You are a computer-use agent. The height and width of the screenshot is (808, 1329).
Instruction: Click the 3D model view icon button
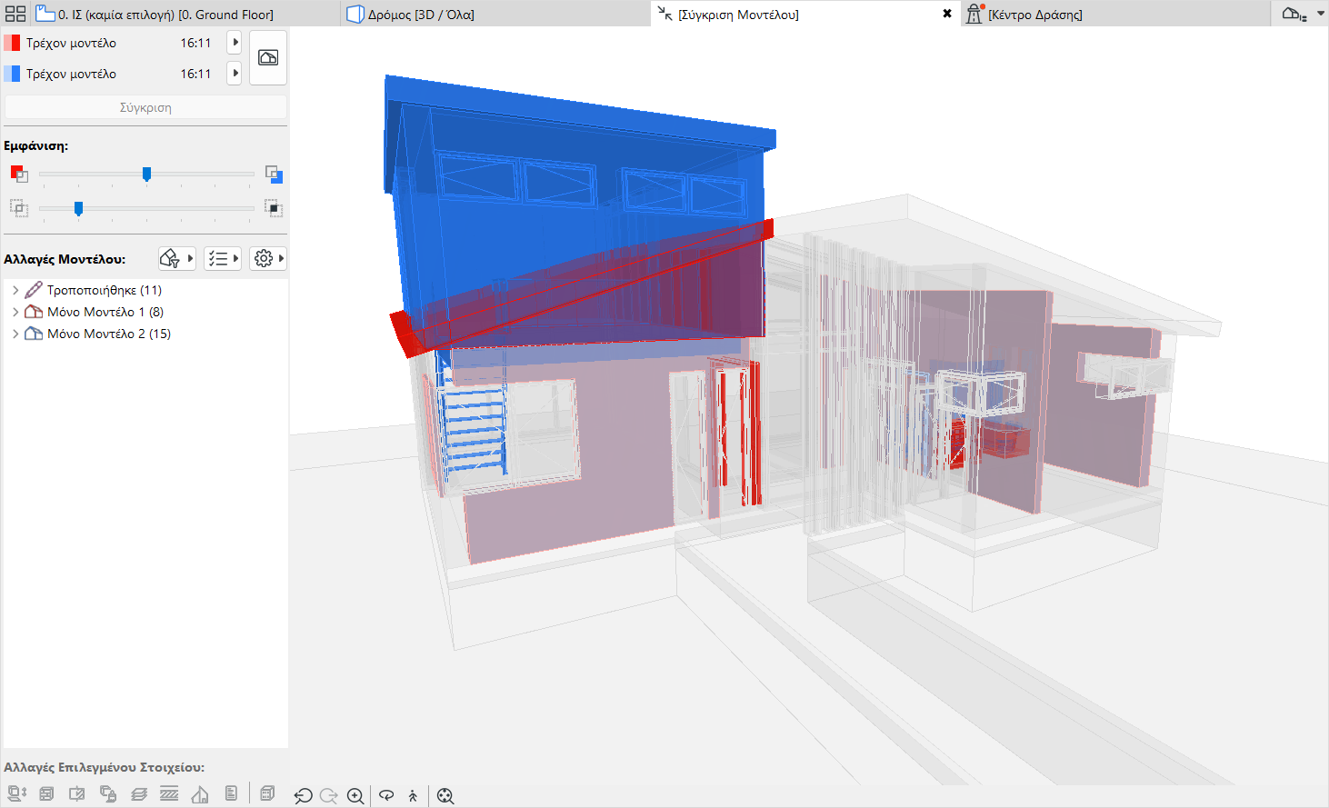point(268,57)
